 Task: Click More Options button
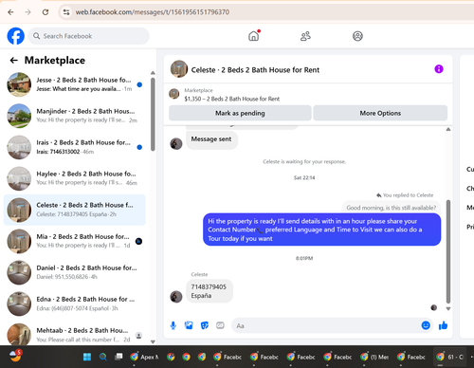tap(380, 113)
